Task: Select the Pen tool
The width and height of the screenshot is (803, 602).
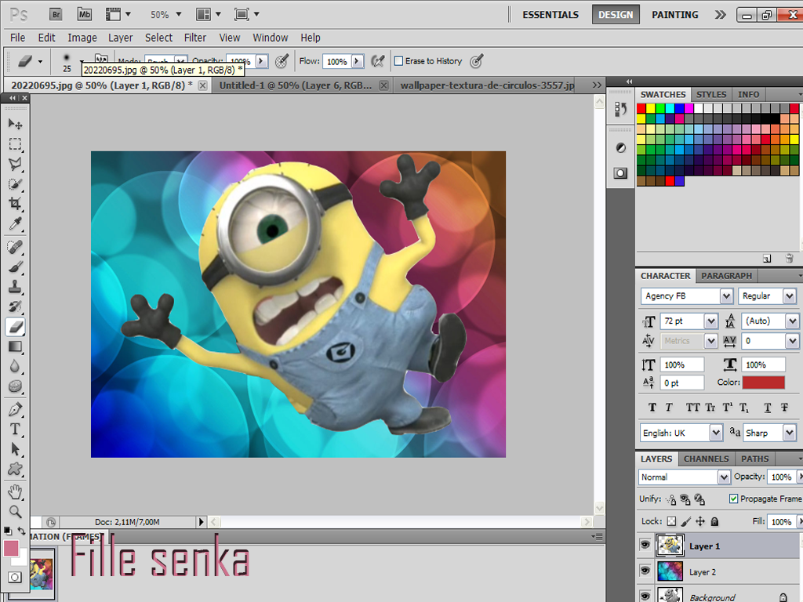Action: [15, 409]
